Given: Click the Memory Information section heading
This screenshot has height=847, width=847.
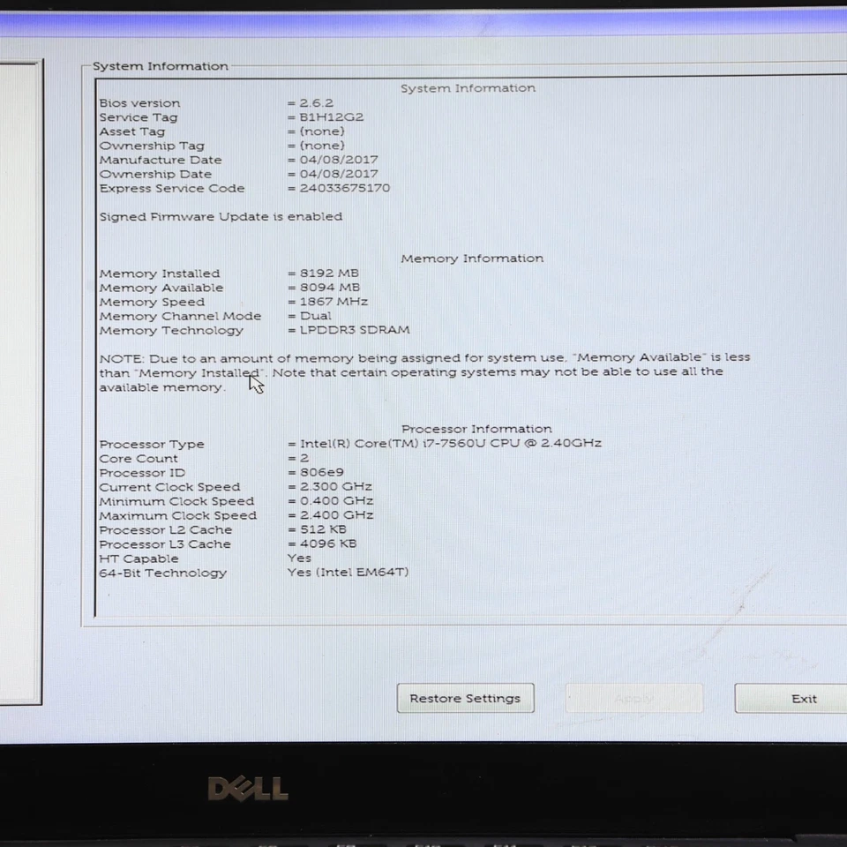Looking at the screenshot, I should [472, 258].
